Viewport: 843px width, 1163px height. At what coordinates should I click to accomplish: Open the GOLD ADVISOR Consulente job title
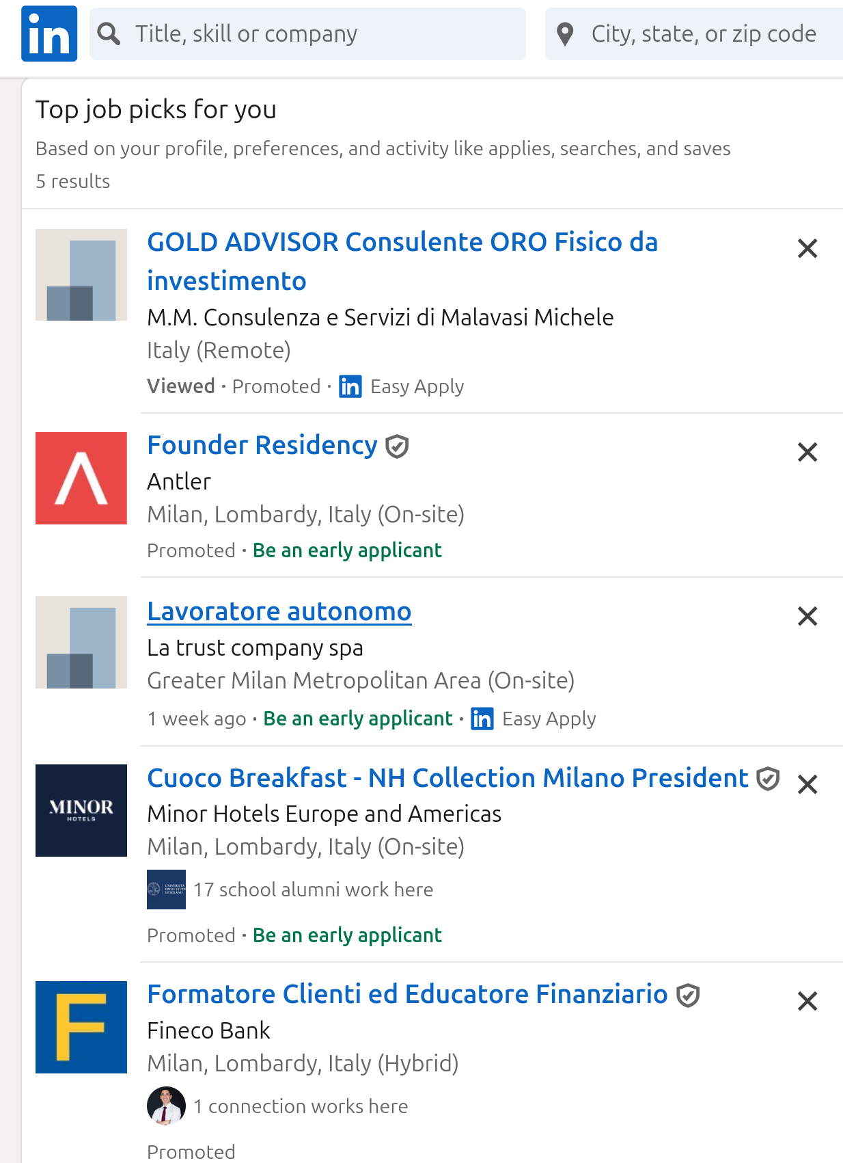[x=402, y=261]
